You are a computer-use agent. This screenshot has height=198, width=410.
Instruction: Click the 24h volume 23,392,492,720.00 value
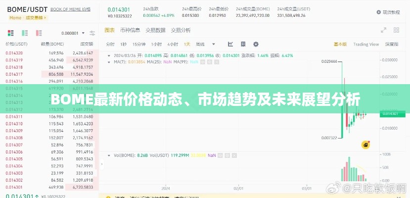point(253,15)
